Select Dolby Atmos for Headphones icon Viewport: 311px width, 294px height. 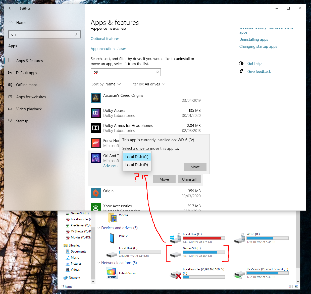pyautogui.click(x=96, y=128)
